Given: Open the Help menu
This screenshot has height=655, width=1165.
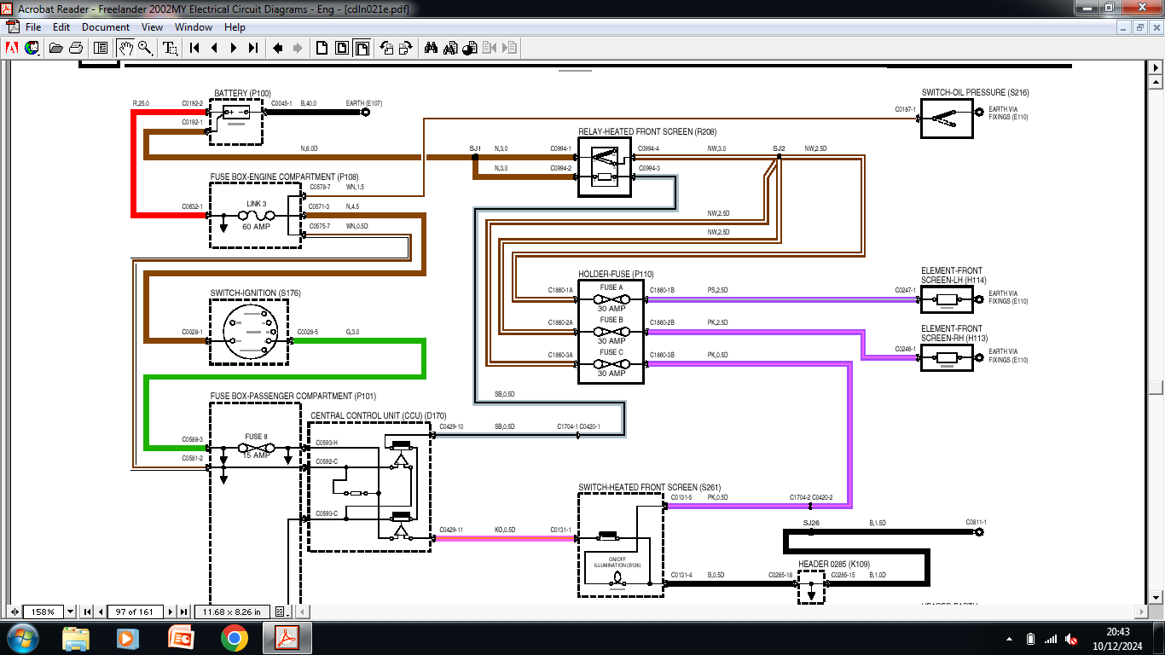Looking at the screenshot, I should pos(235,27).
